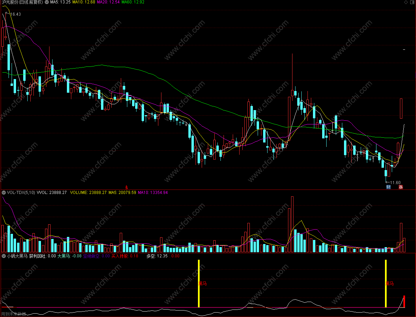Click the right yellow 黑马 signal bar

point(386,284)
